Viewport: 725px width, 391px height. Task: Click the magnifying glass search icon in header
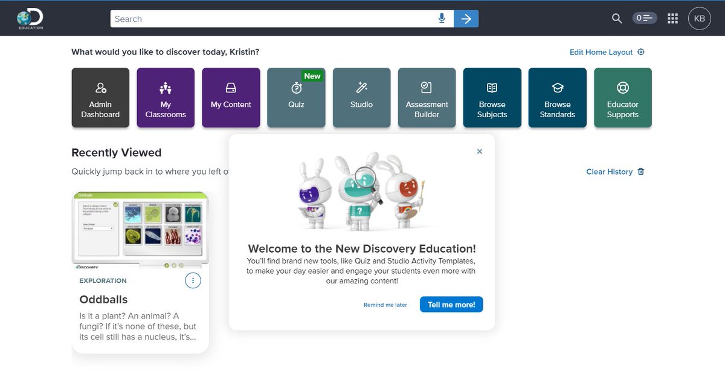[617, 19]
